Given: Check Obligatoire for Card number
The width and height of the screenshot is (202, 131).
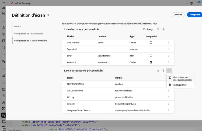Looking at the screenshot, I should coord(151,43).
